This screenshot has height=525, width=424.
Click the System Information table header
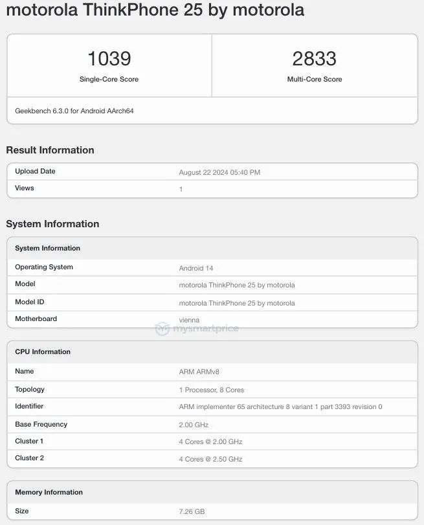(x=48, y=248)
